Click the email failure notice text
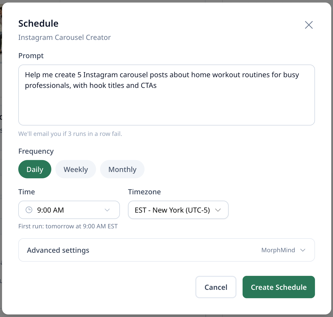Screen dimensions: 333x317 pos(70,134)
